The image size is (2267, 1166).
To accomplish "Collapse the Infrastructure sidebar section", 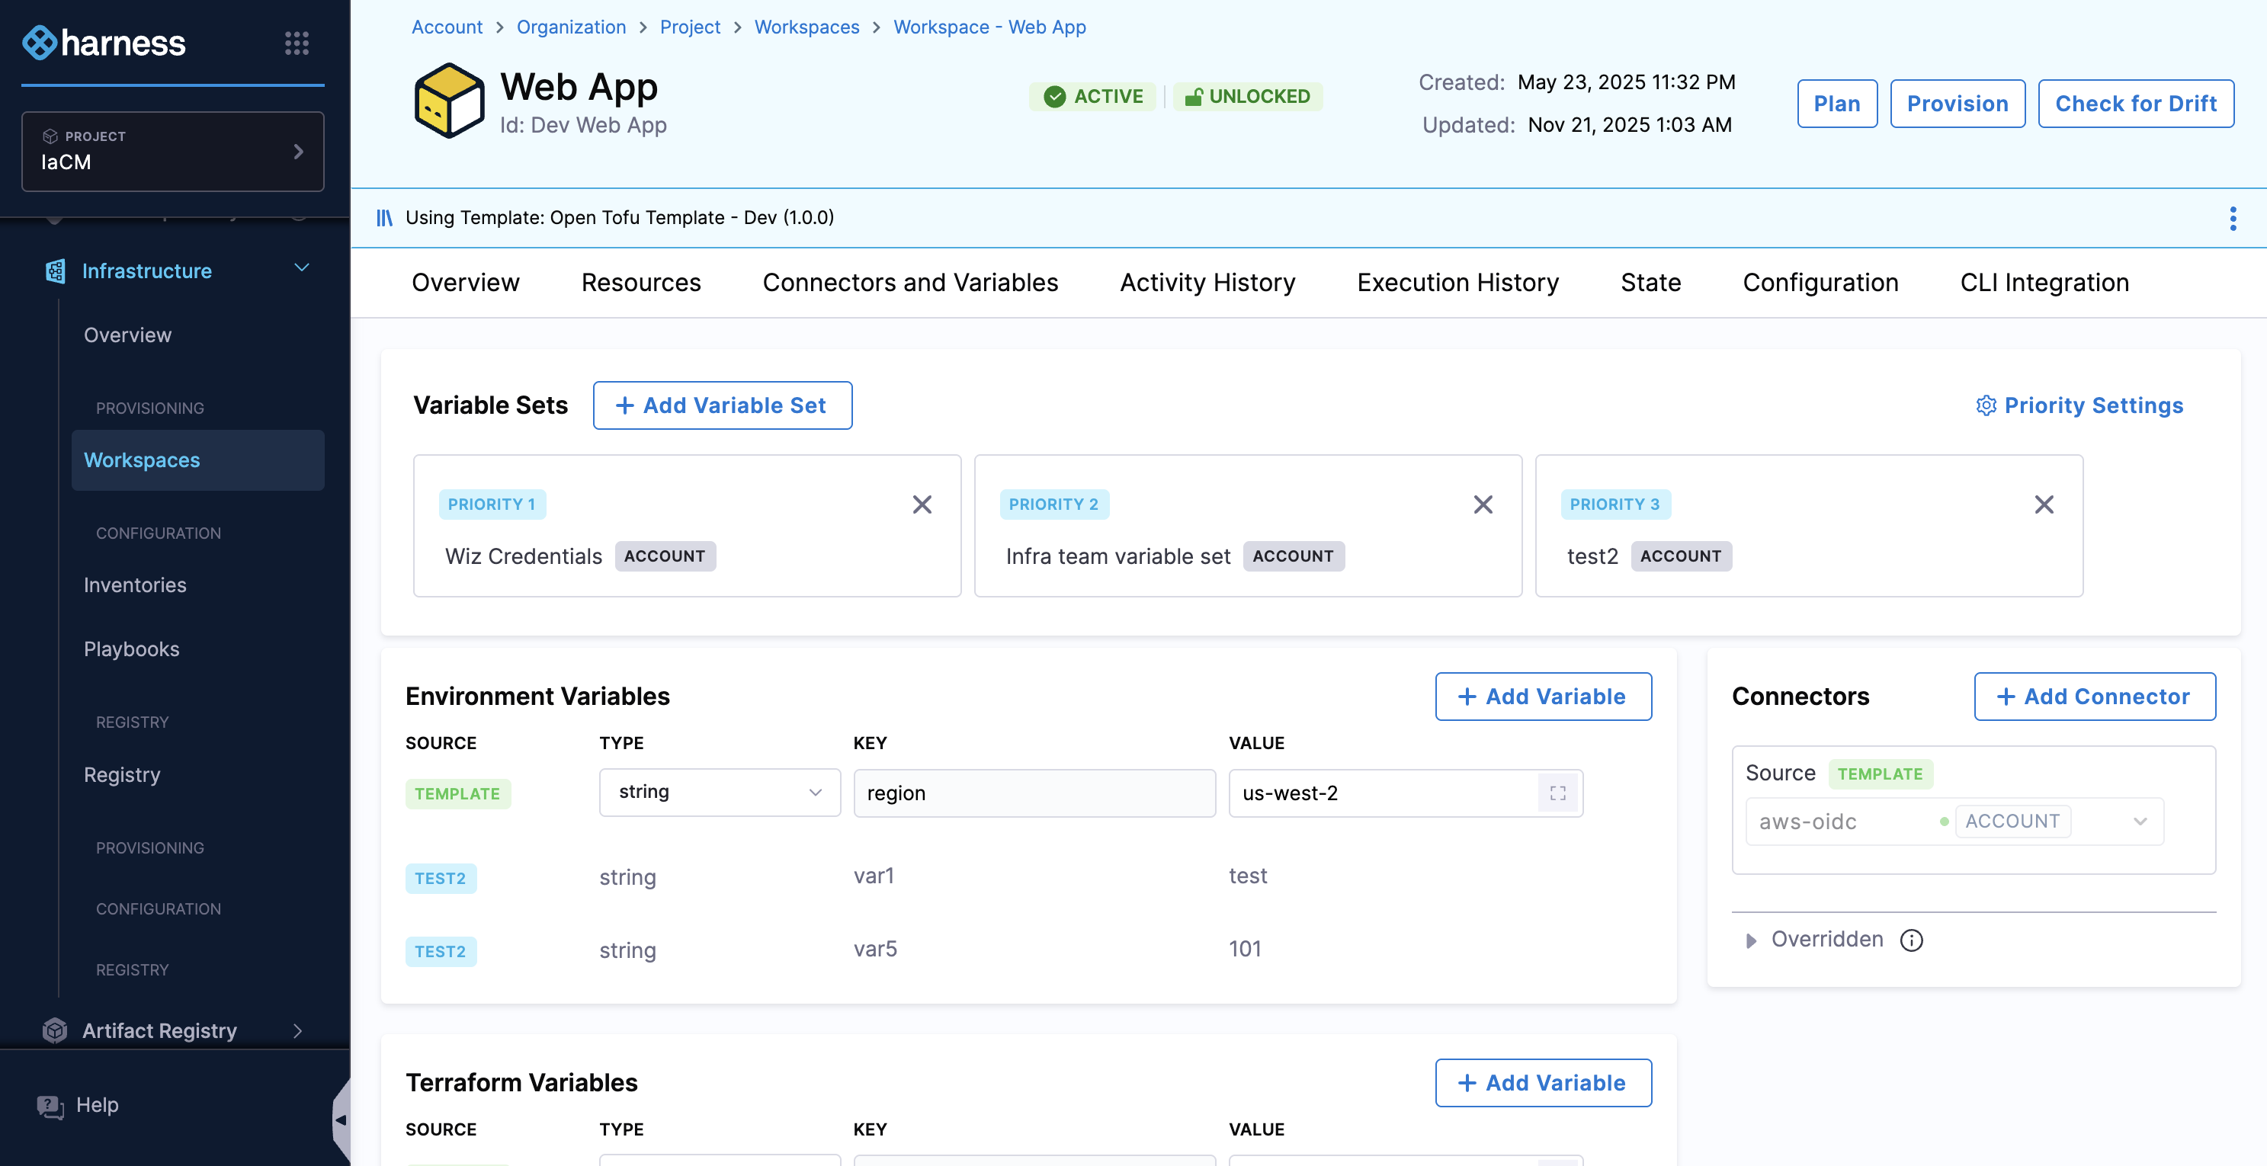I will (x=301, y=268).
